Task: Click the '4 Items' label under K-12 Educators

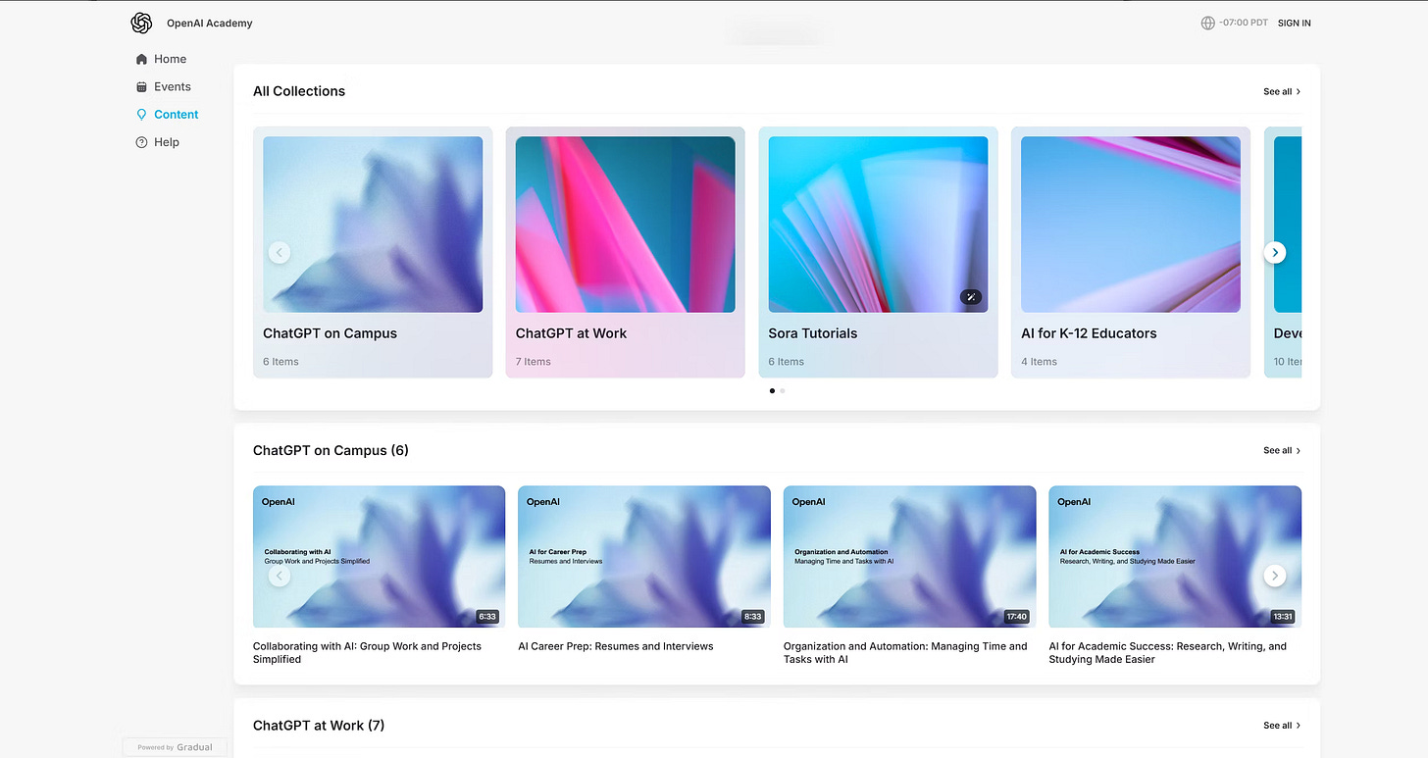Action: pos(1040,362)
